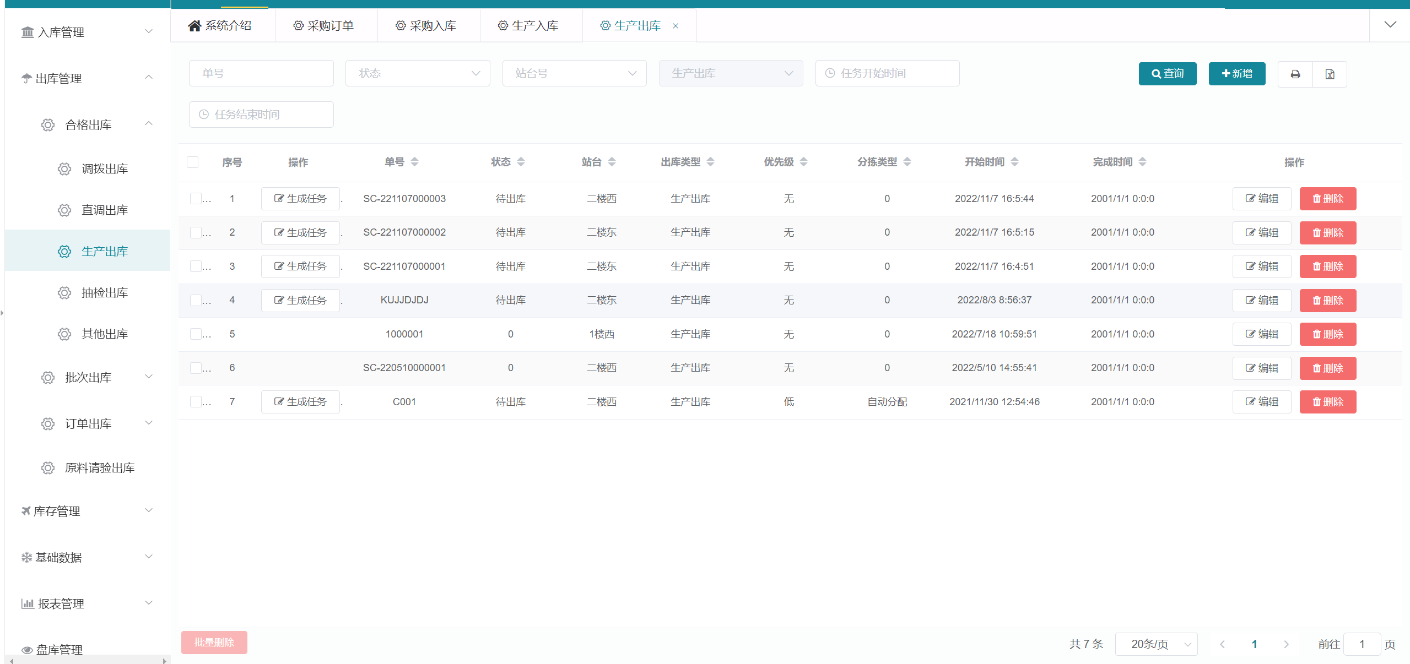Check the row for SC-221107000002
Image resolution: width=1410 pixels, height=664 pixels.
point(196,232)
